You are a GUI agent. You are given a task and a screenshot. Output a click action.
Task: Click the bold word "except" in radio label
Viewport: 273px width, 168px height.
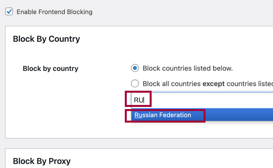click(x=213, y=83)
